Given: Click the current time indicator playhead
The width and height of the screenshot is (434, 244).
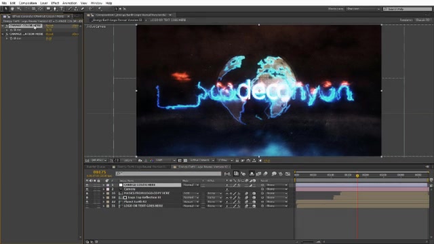Looking at the screenshot, I should coord(357,176).
